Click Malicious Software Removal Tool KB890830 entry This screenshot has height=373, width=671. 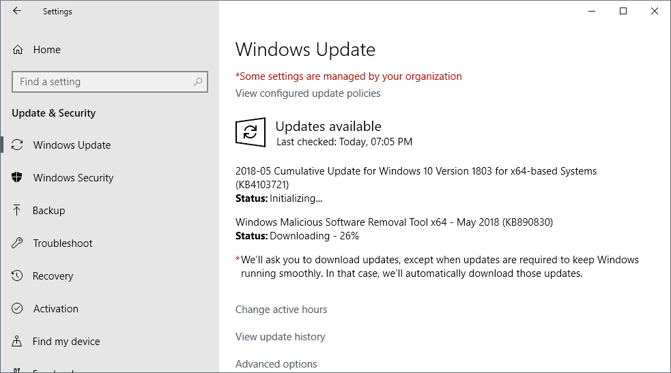(394, 222)
